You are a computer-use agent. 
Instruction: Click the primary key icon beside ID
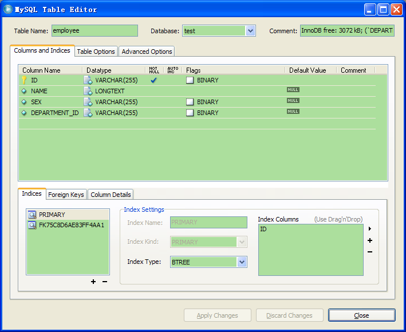point(24,80)
